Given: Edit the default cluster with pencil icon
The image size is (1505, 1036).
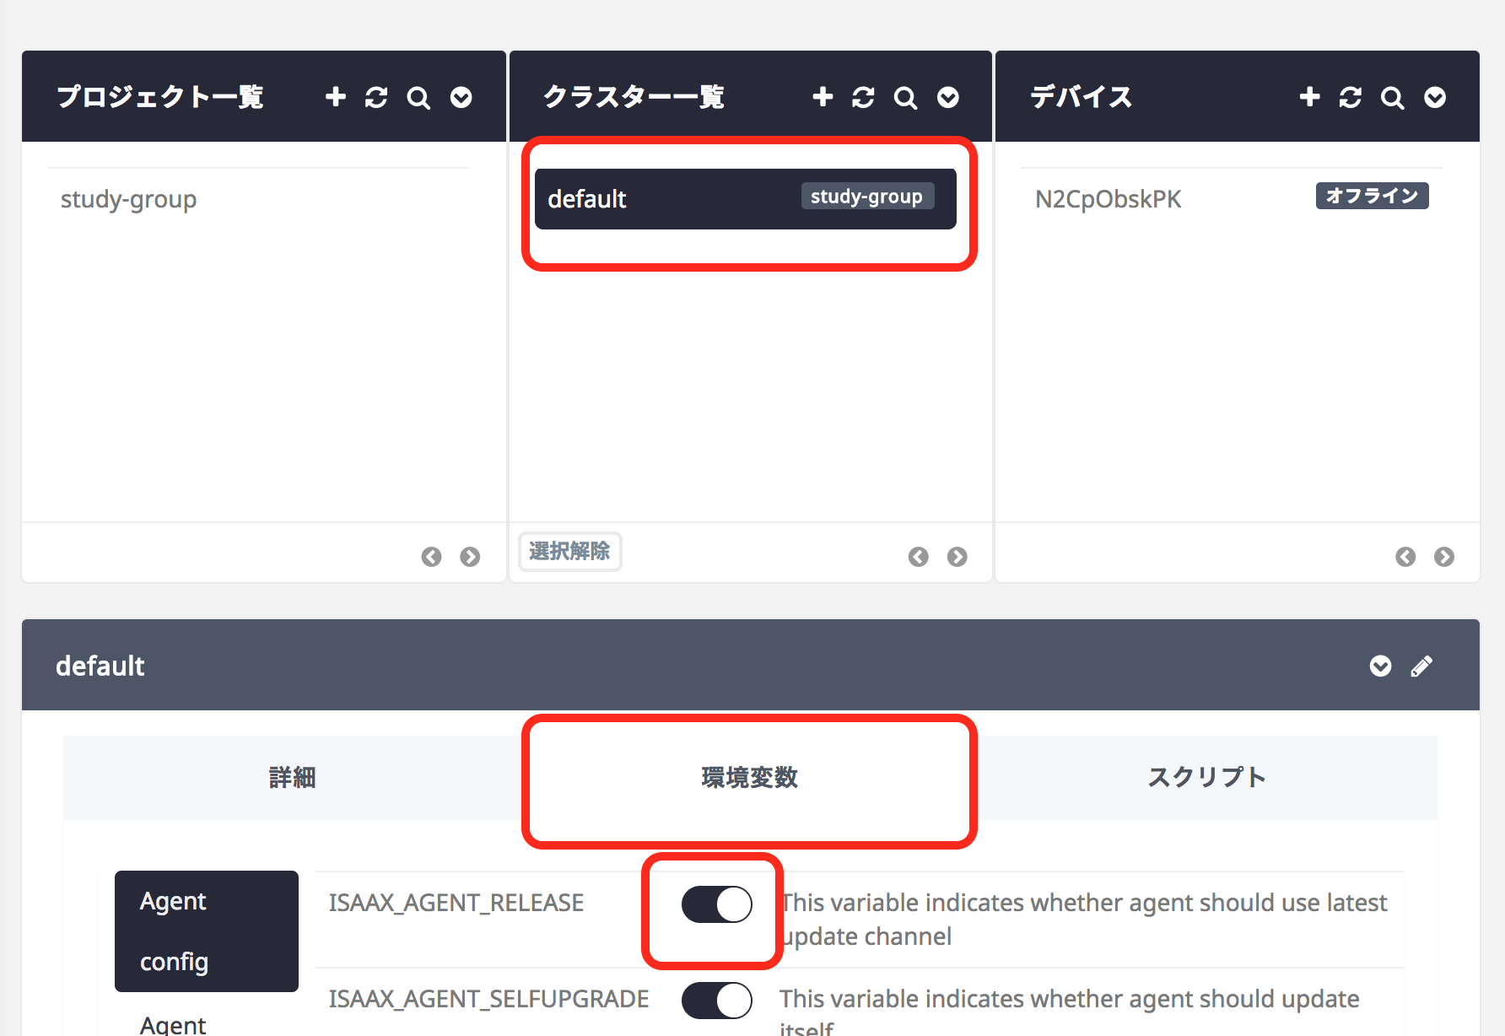Looking at the screenshot, I should tap(1421, 666).
